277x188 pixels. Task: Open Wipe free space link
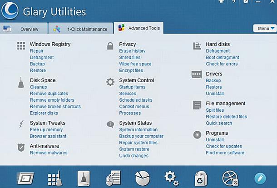point(135,64)
